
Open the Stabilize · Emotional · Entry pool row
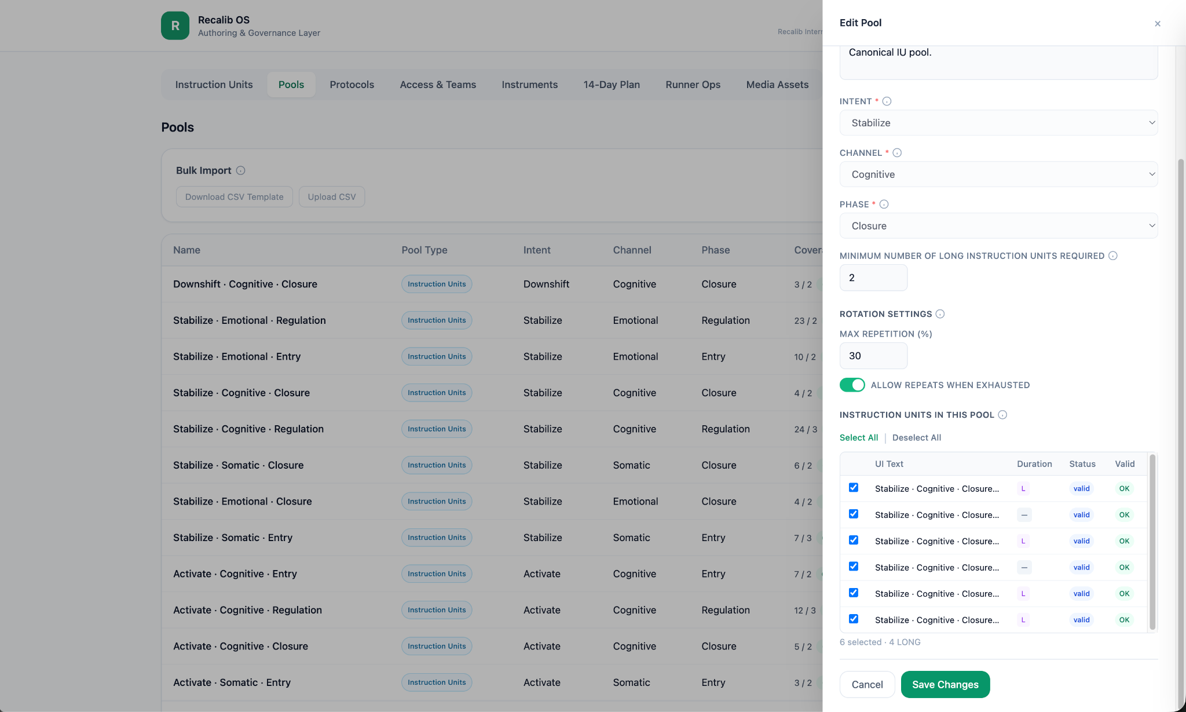click(x=491, y=357)
